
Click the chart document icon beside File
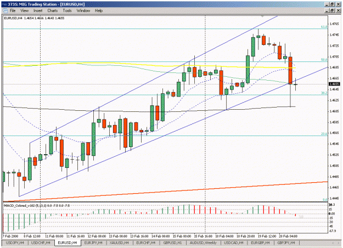coord(5,10)
